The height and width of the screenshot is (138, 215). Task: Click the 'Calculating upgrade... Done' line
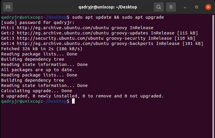point(36,91)
